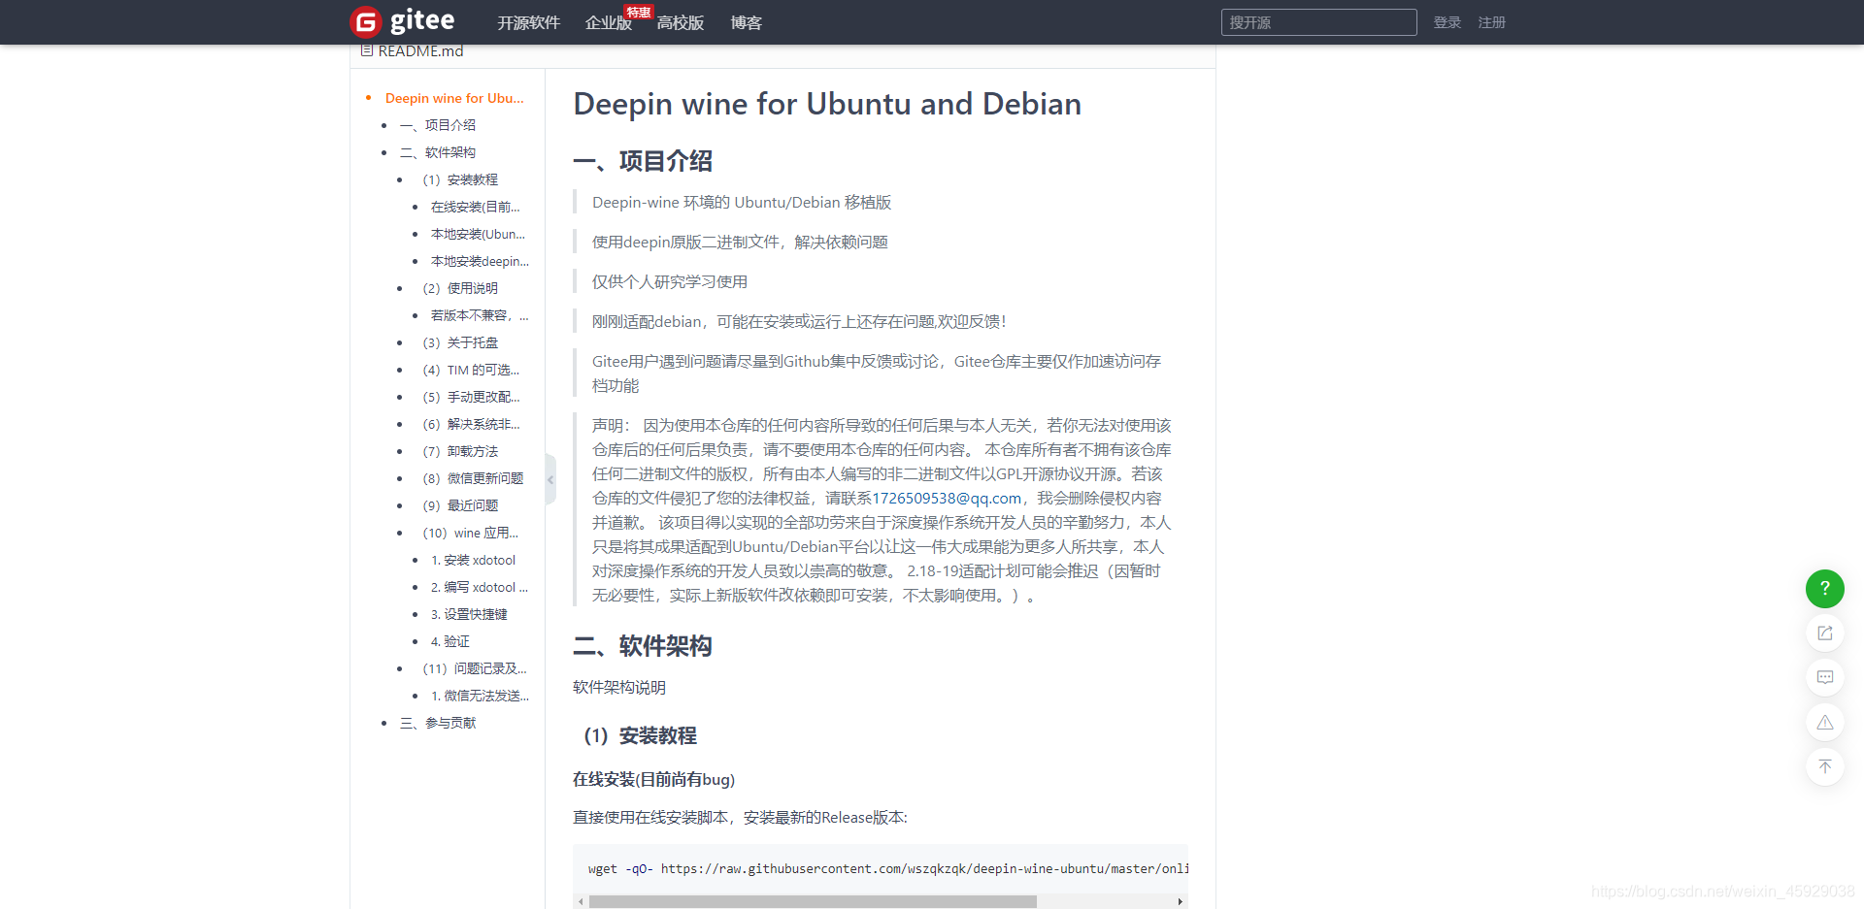
Task: Click the 在线安装(目前尚有bug) subheading
Action: [x=653, y=779]
